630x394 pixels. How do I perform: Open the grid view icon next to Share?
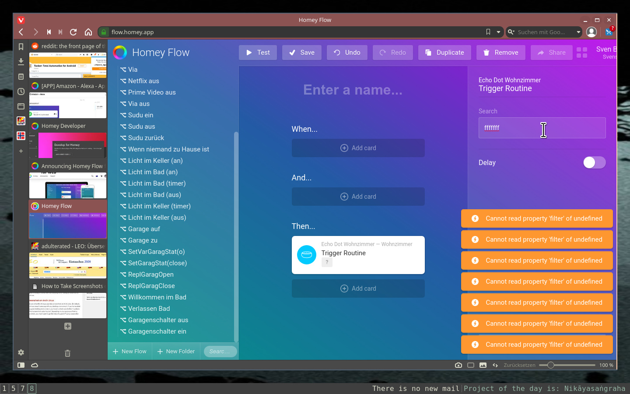tap(582, 53)
